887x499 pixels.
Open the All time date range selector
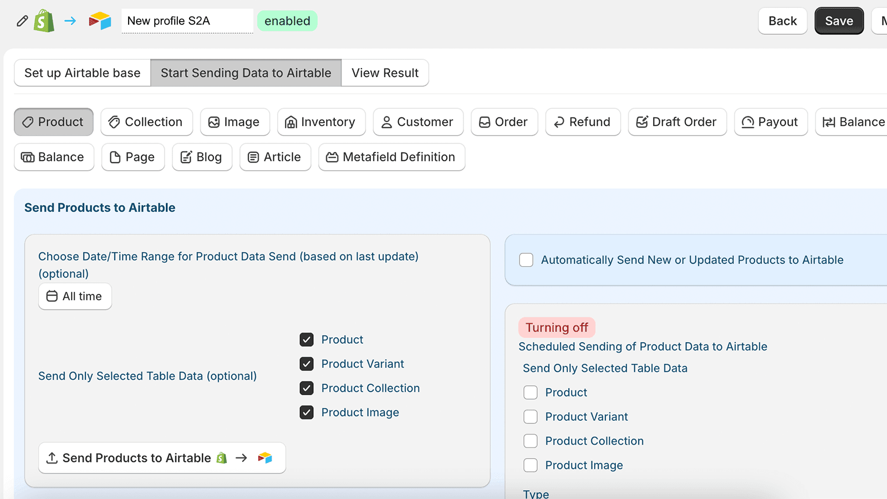click(x=75, y=296)
